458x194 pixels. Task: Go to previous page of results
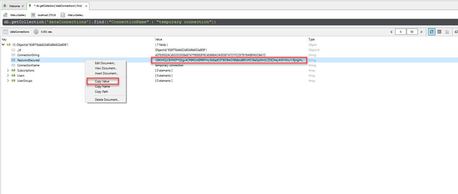pyautogui.click(x=391, y=32)
